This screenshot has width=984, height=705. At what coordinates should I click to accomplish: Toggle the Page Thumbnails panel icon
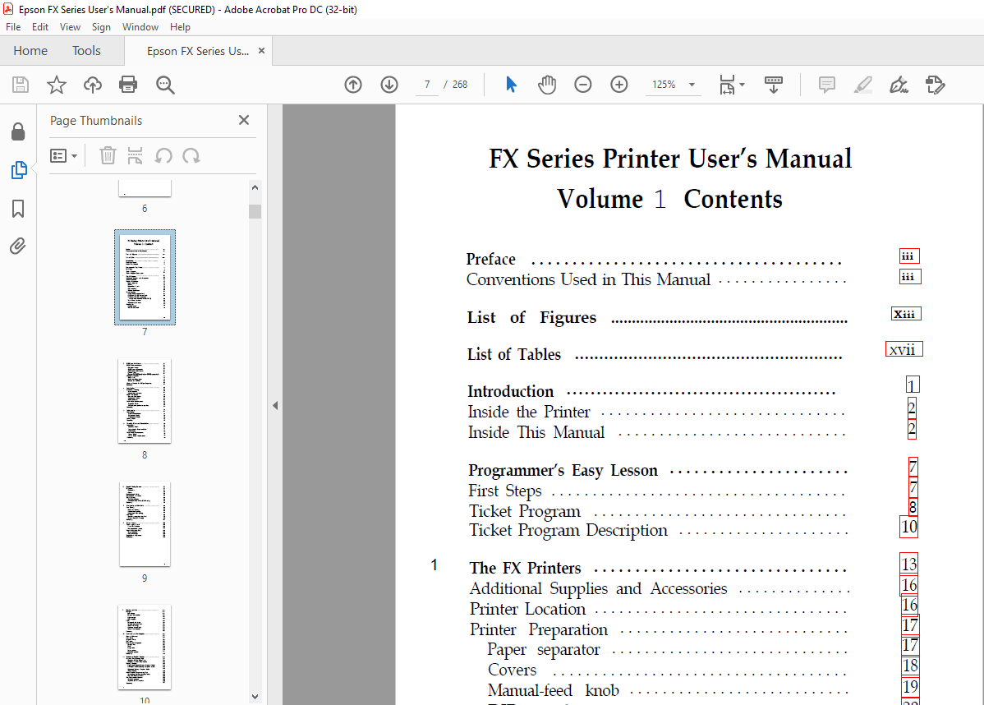(x=19, y=170)
